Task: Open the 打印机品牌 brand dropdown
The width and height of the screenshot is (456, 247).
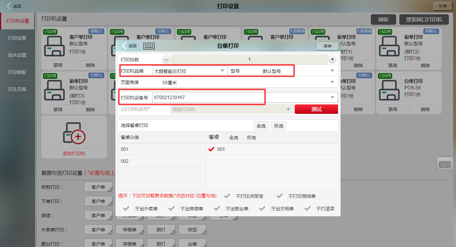Action: click(x=222, y=71)
